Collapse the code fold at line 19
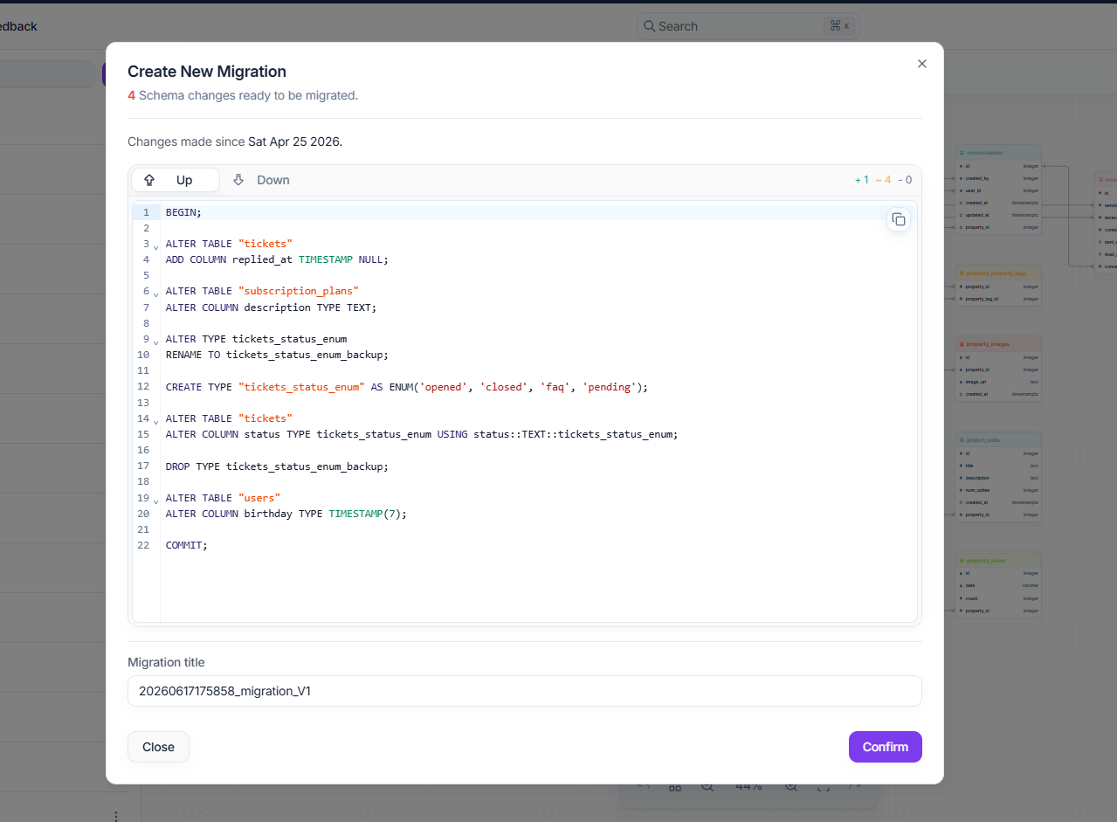 click(155, 501)
